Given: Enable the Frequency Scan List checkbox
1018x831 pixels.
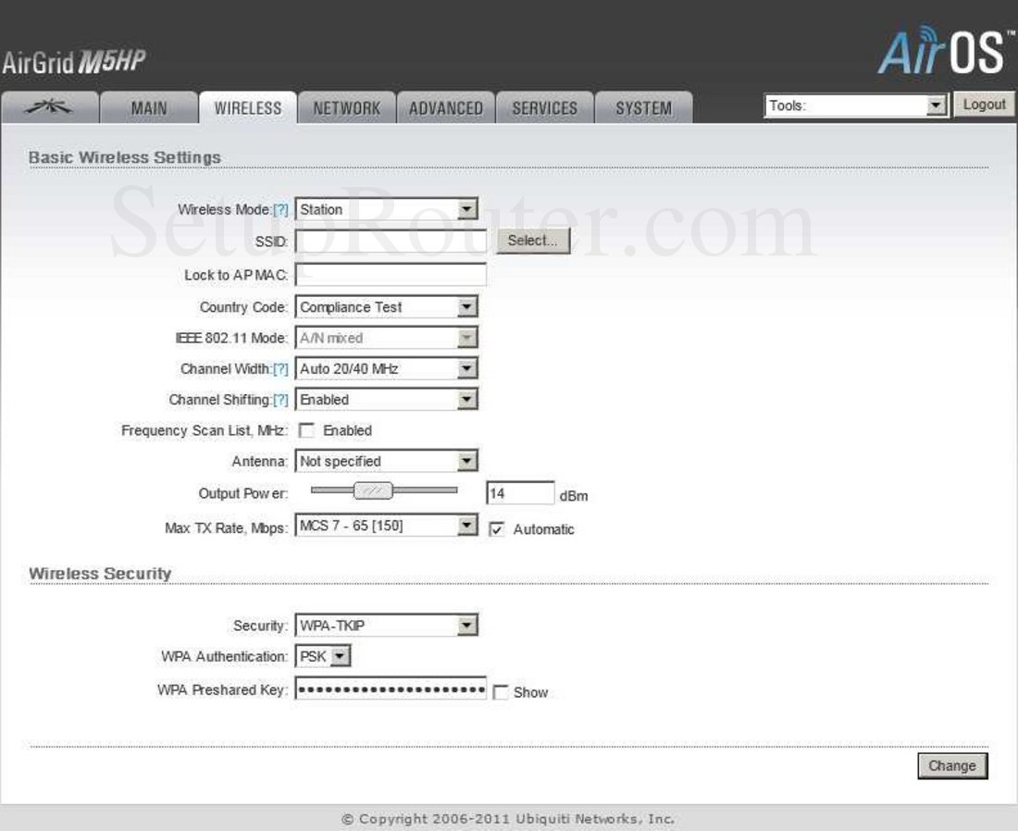Looking at the screenshot, I should point(306,430).
